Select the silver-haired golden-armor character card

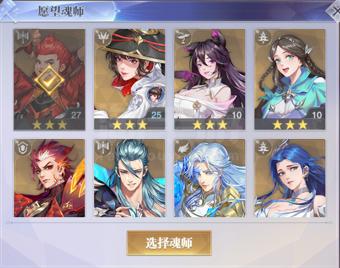click(209, 178)
